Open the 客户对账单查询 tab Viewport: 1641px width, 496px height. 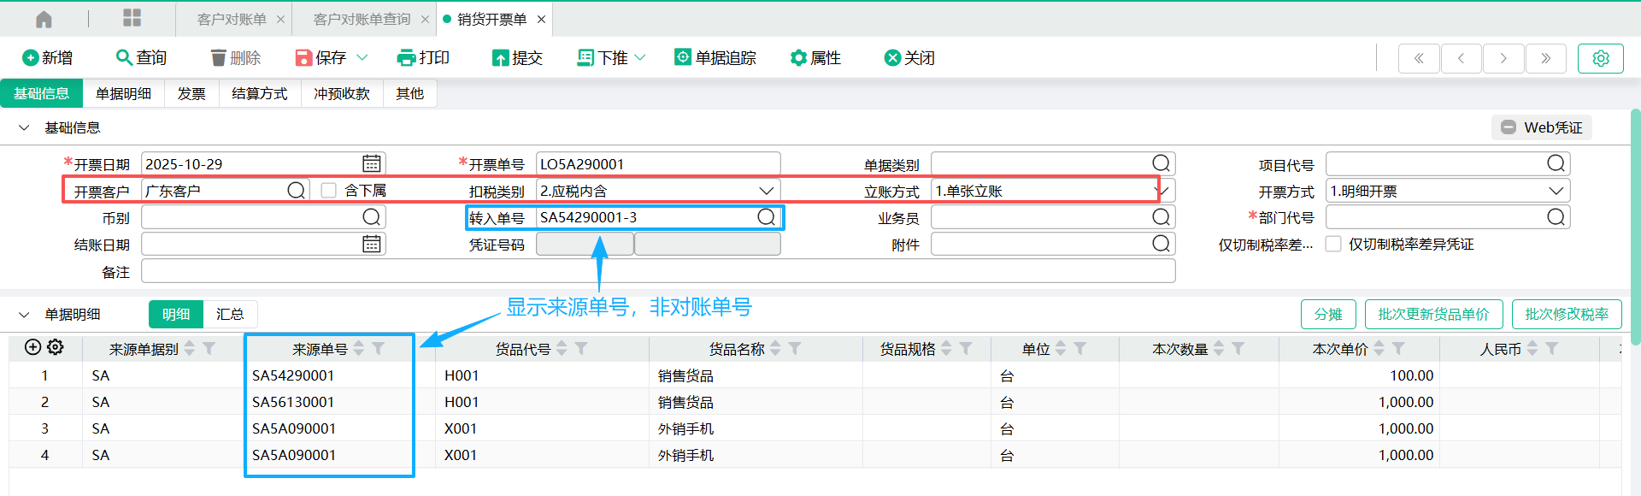point(362,19)
